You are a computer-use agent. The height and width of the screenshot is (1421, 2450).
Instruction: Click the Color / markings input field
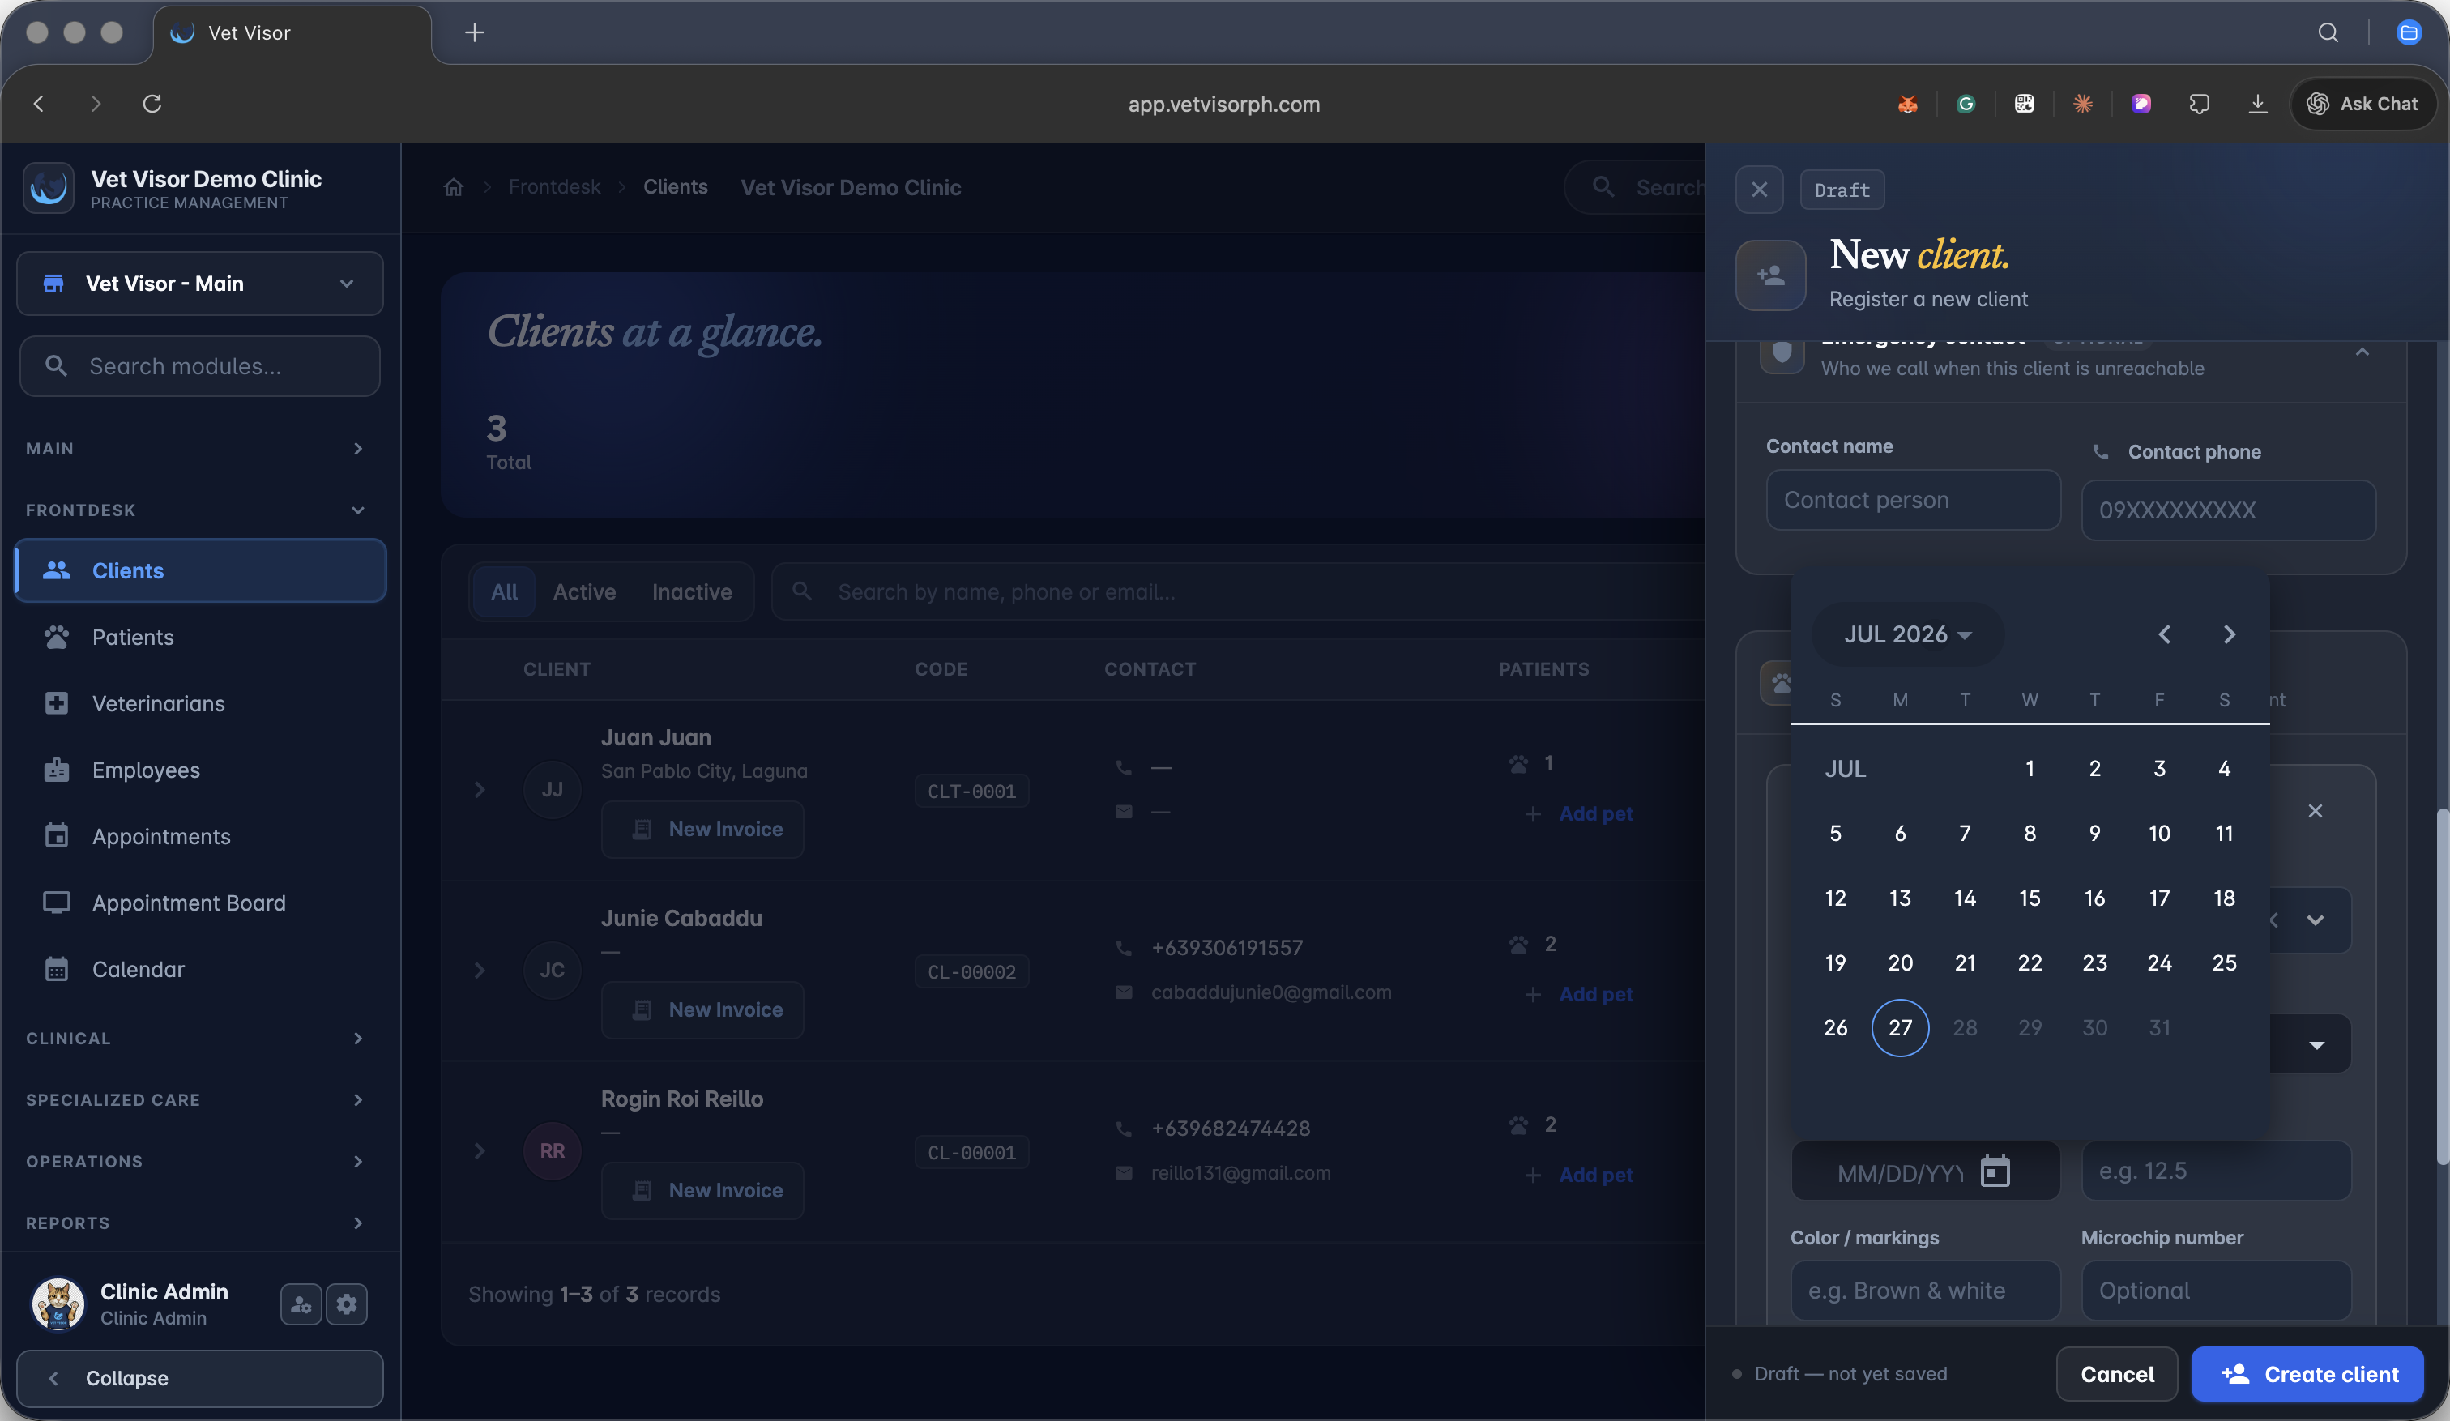click(x=1925, y=1291)
